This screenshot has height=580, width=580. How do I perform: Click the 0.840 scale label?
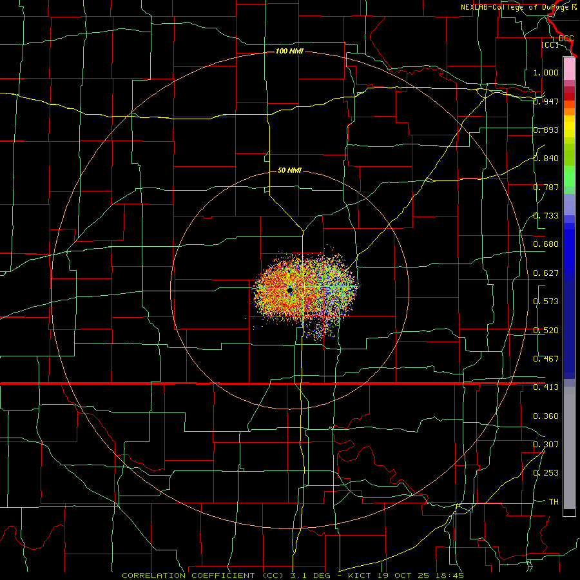[546, 159]
